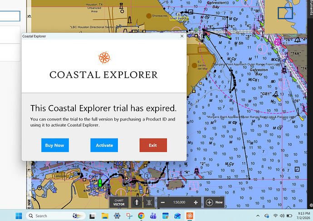
Task: Open File Explorer from taskbar
Action: [105, 216]
